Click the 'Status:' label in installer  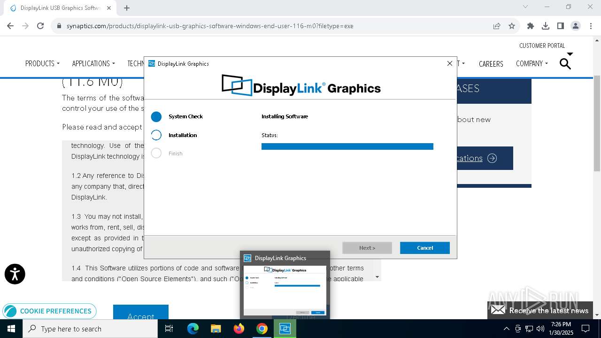270,135
